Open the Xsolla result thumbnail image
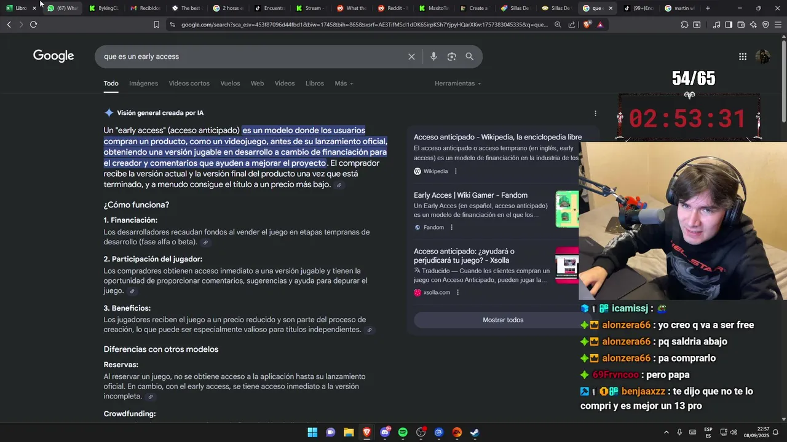Viewport: 787px width, 442px height. click(567, 265)
